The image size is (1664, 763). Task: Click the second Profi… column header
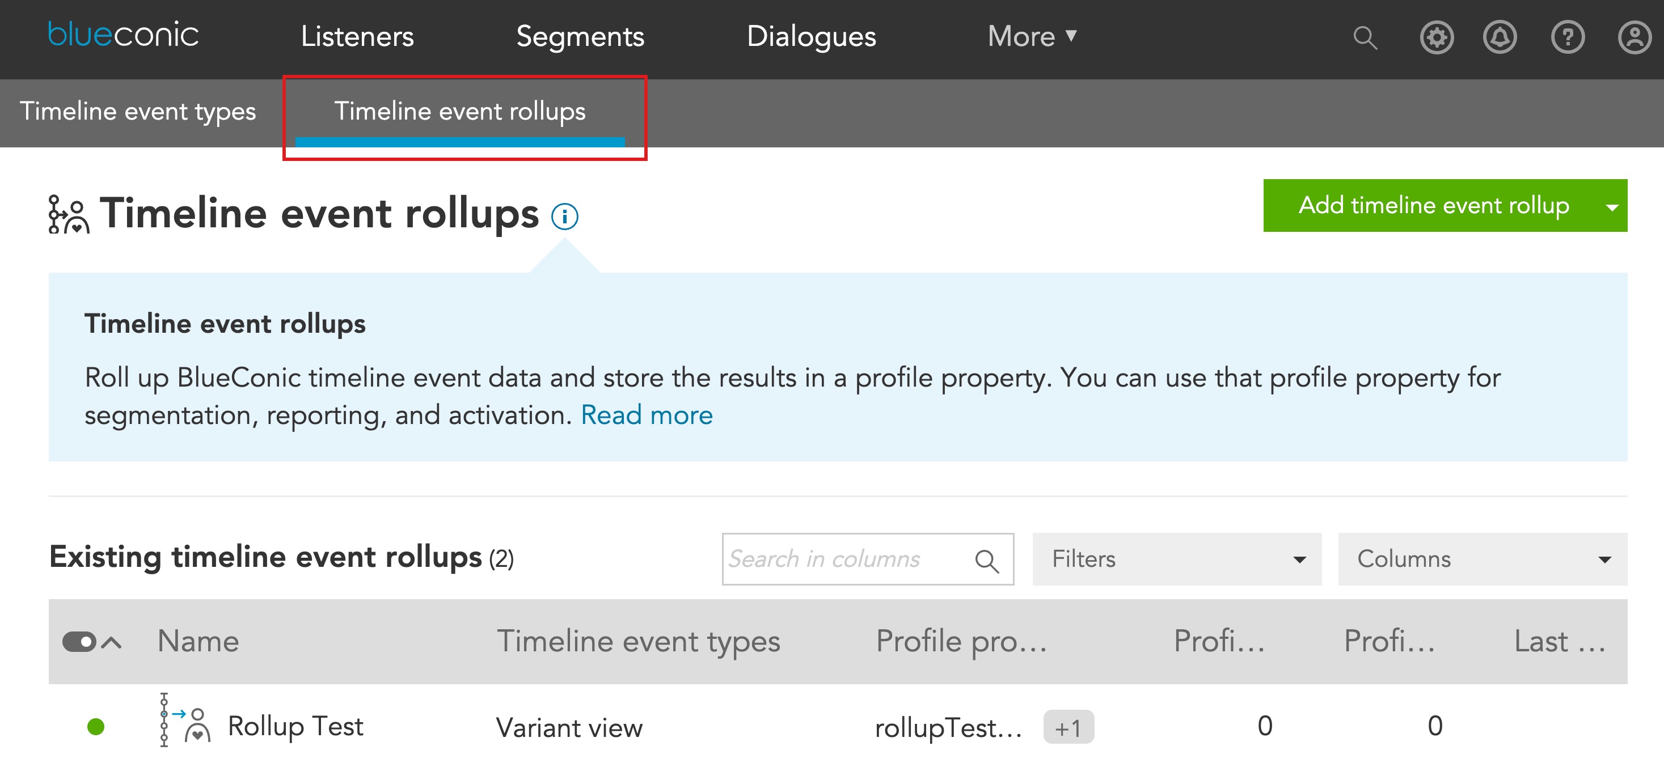[1390, 641]
